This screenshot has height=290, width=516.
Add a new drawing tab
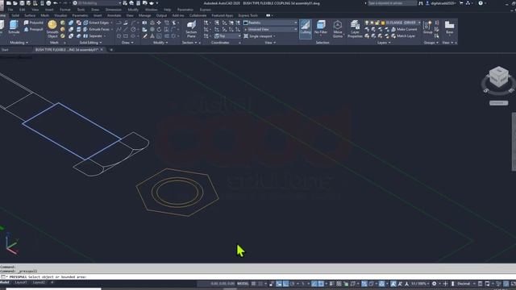[111, 50]
